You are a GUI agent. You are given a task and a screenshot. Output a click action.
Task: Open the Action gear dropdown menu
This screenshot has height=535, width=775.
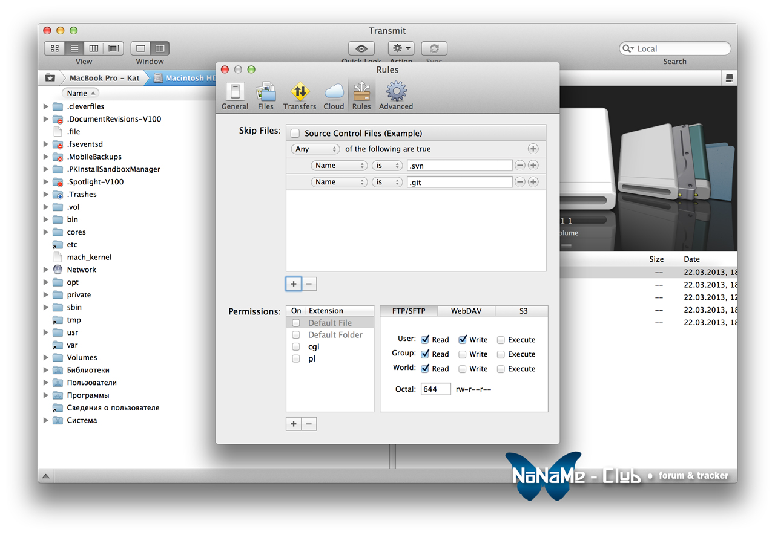pos(401,48)
